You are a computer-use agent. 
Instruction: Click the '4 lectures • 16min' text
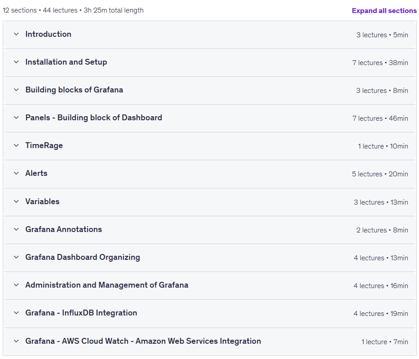pyautogui.click(x=381, y=286)
